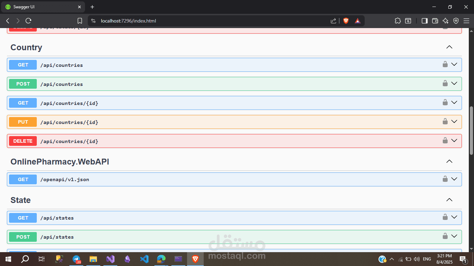Image resolution: width=474 pixels, height=266 pixels.
Task: Open Brave Shields lion icon in address bar
Action: (x=346, y=21)
